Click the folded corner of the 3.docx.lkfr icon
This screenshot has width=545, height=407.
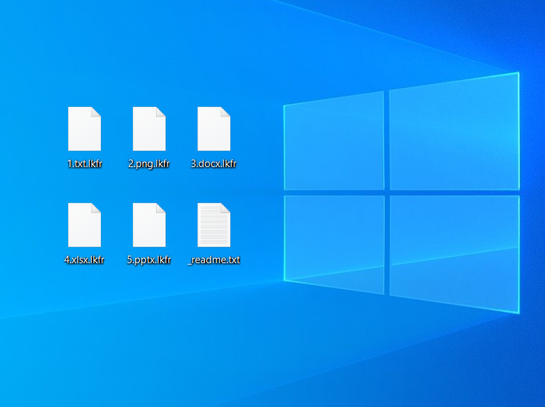pyautogui.click(x=225, y=111)
